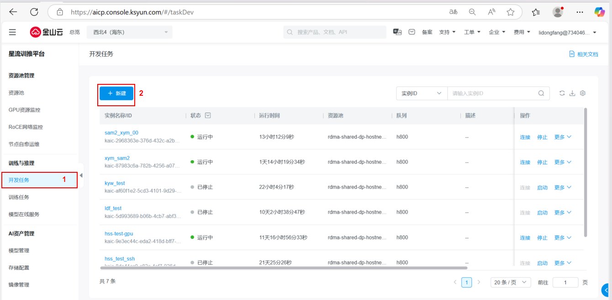Open the 20 条/页 page size dropdown
612x300 pixels.
pyautogui.click(x=511, y=282)
